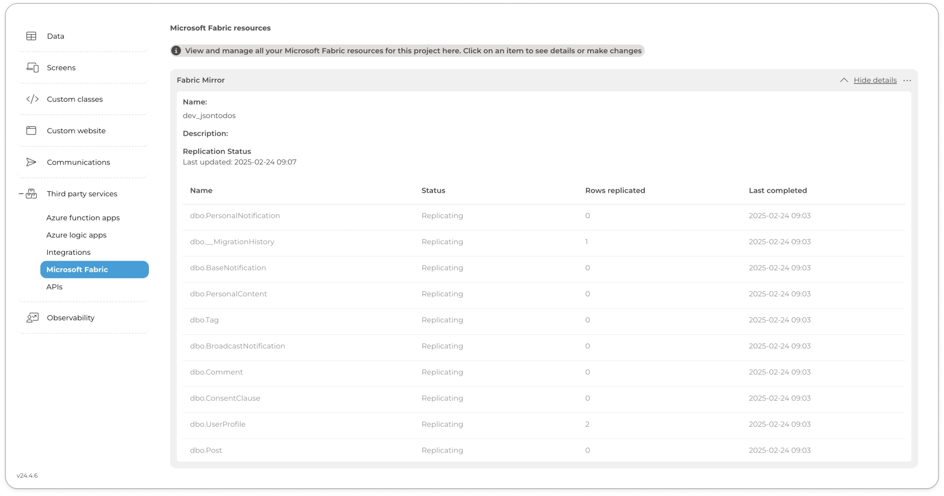Screen dimensions: 944x496
Task: Select the Microsoft Fabric sidebar item
Action: tap(94, 269)
